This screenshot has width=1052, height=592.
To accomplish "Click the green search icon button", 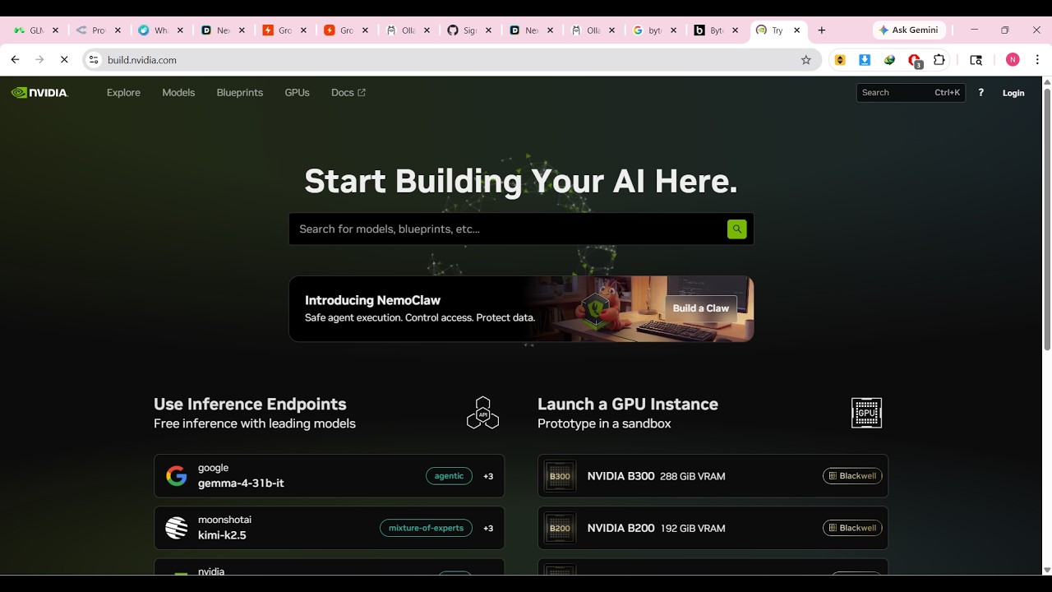I will click(x=736, y=229).
